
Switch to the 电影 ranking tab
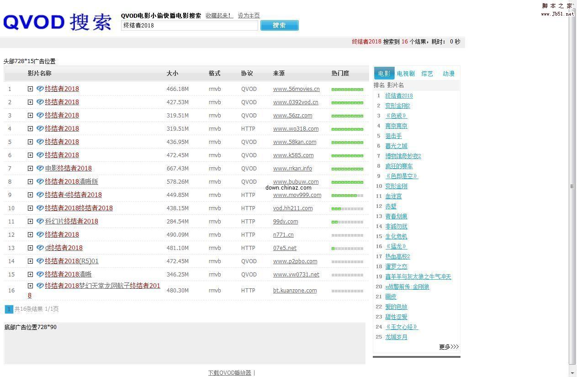pos(384,73)
